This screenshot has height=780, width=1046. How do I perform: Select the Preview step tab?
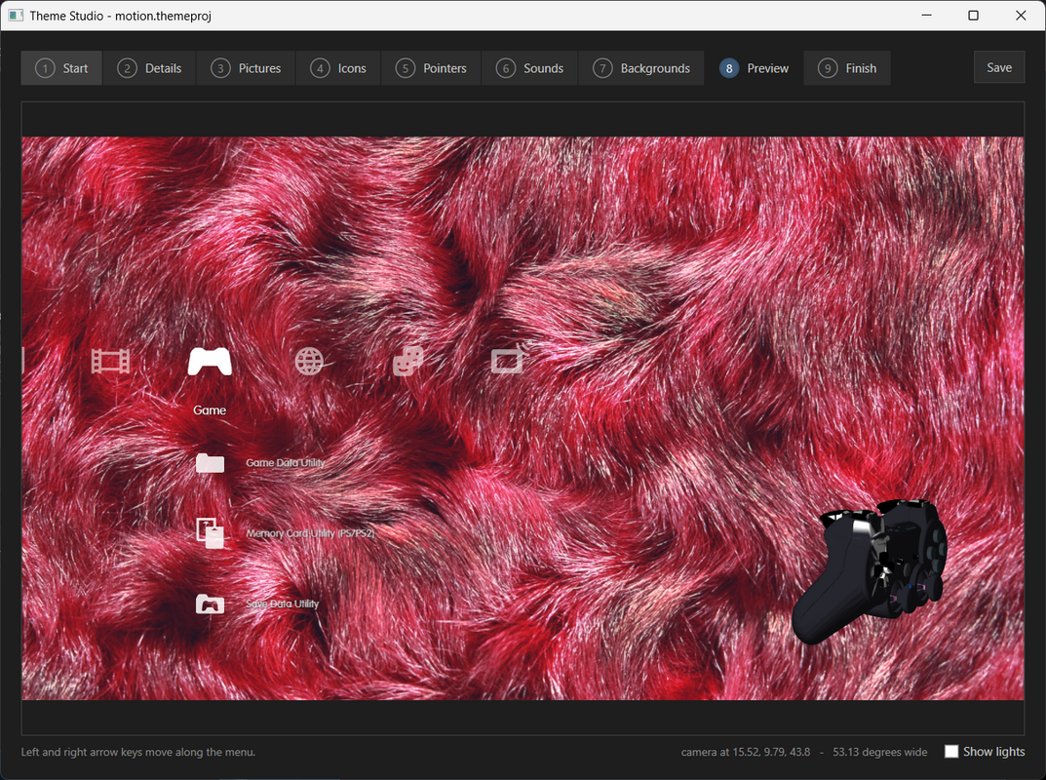click(x=754, y=68)
